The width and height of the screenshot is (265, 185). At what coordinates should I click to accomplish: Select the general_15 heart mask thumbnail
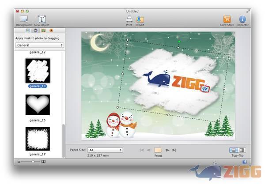point(38,105)
